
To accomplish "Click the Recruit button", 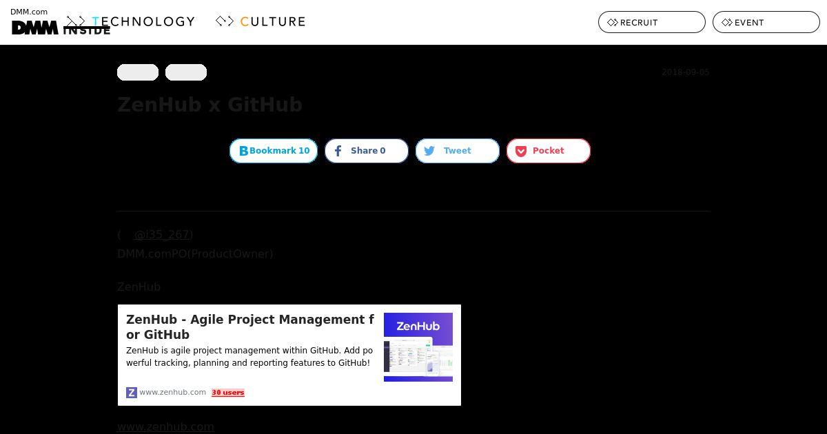I will pos(651,22).
